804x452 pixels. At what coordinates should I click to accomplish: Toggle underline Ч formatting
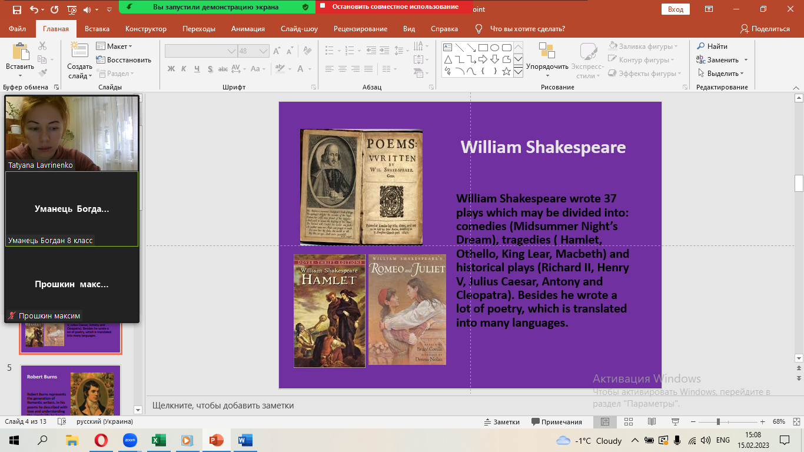[x=197, y=69]
